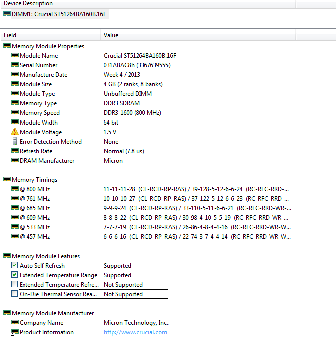Click the timing value starting 9-9-9-24
Viewport: 336px width, 362px height.
[x=197, y=208]
